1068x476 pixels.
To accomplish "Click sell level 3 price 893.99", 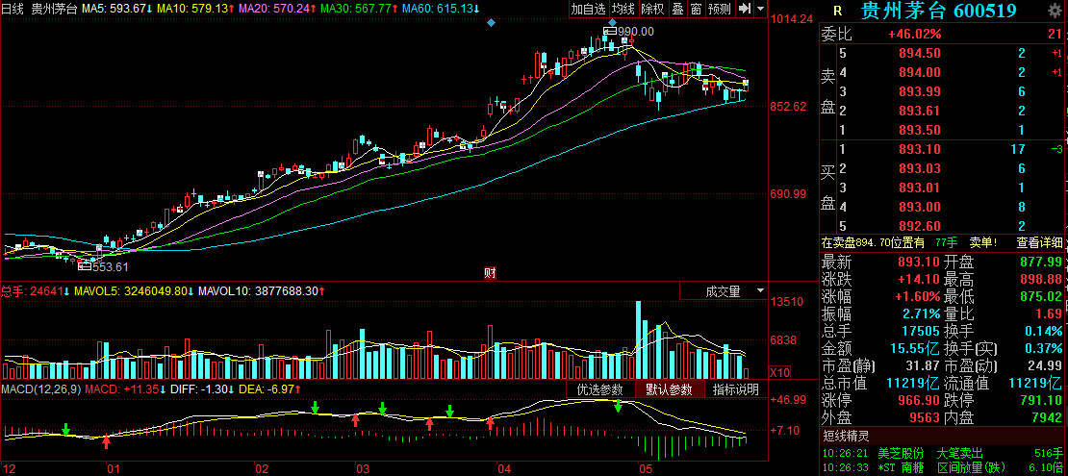I will pos(918,91).
